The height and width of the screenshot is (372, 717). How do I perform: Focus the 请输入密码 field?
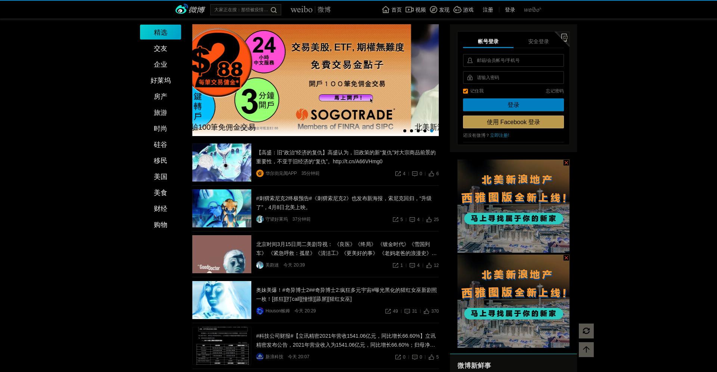(513, 78)
